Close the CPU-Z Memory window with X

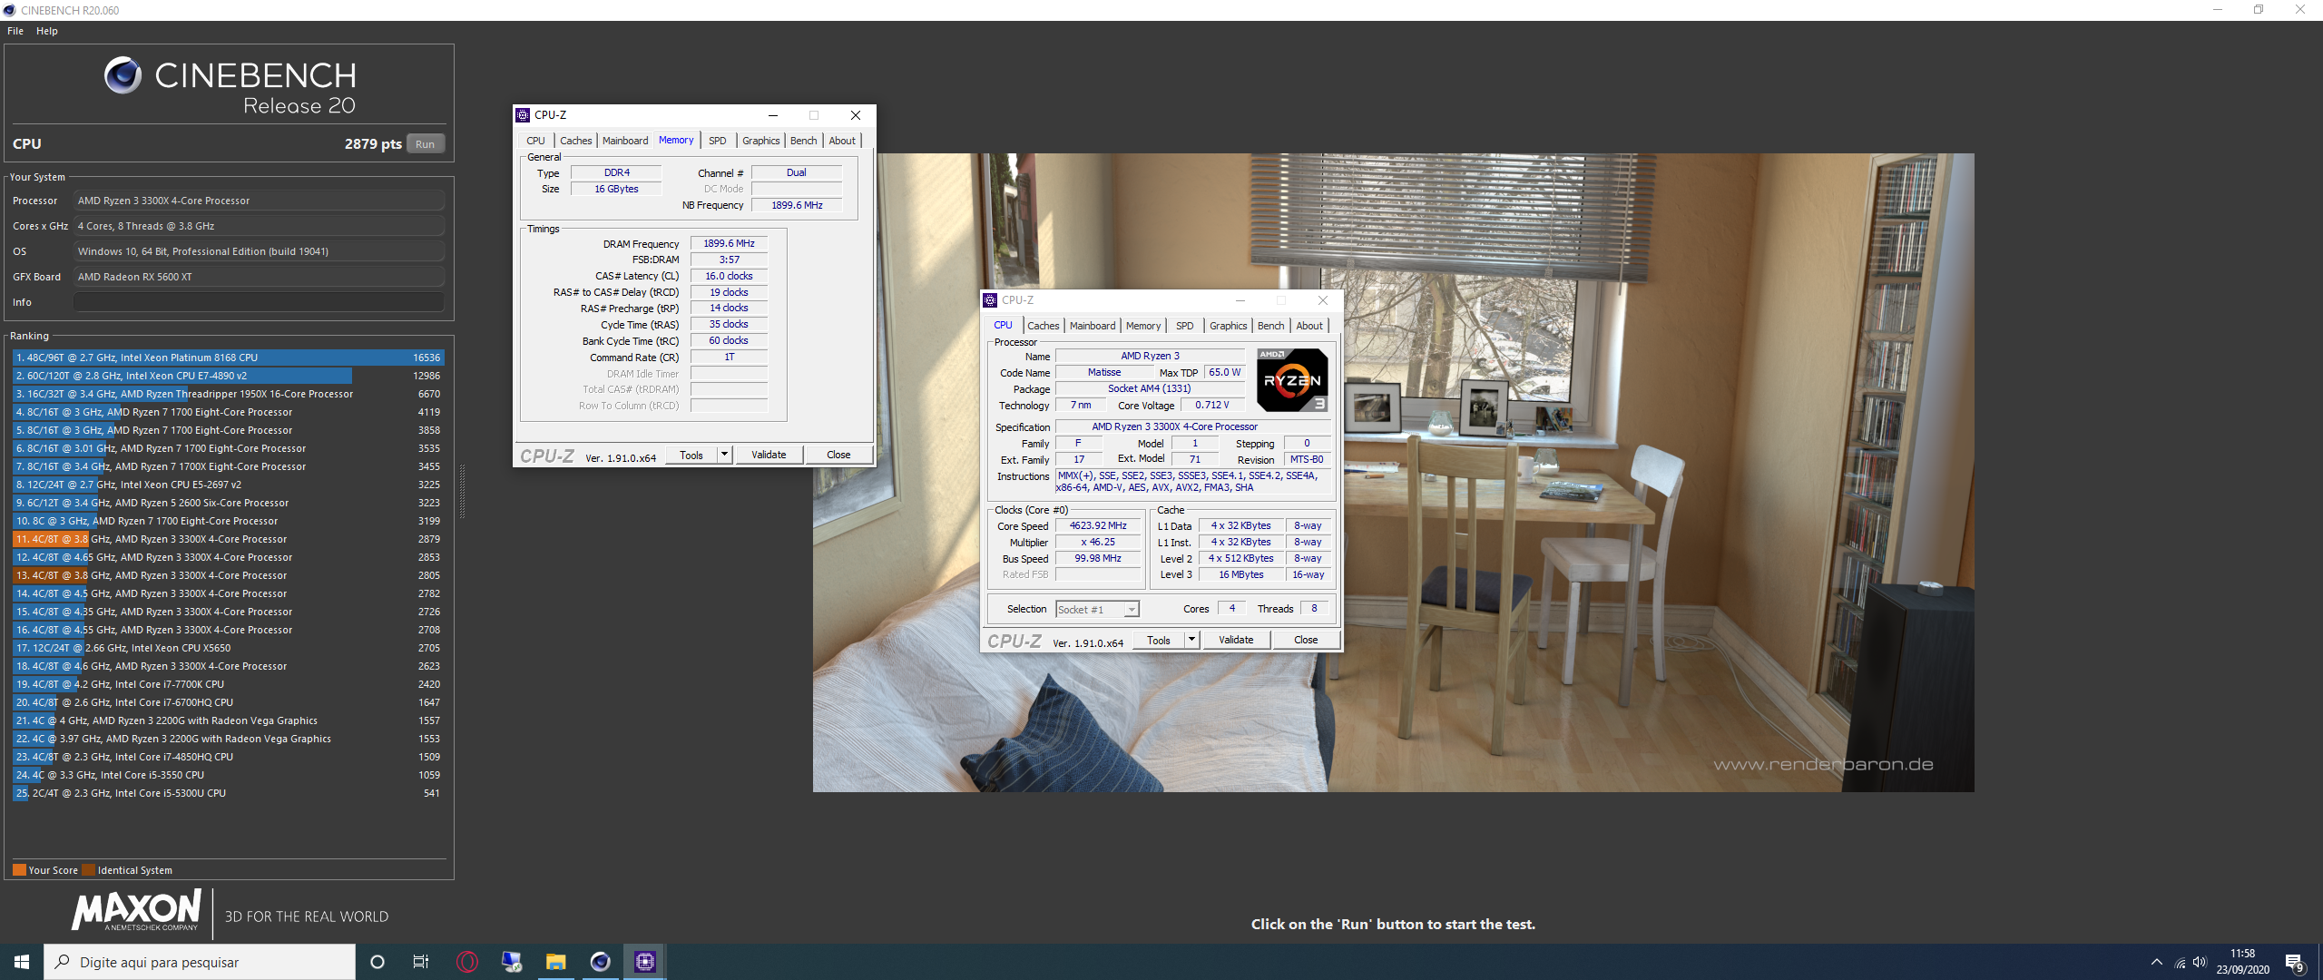pos(855,115)
